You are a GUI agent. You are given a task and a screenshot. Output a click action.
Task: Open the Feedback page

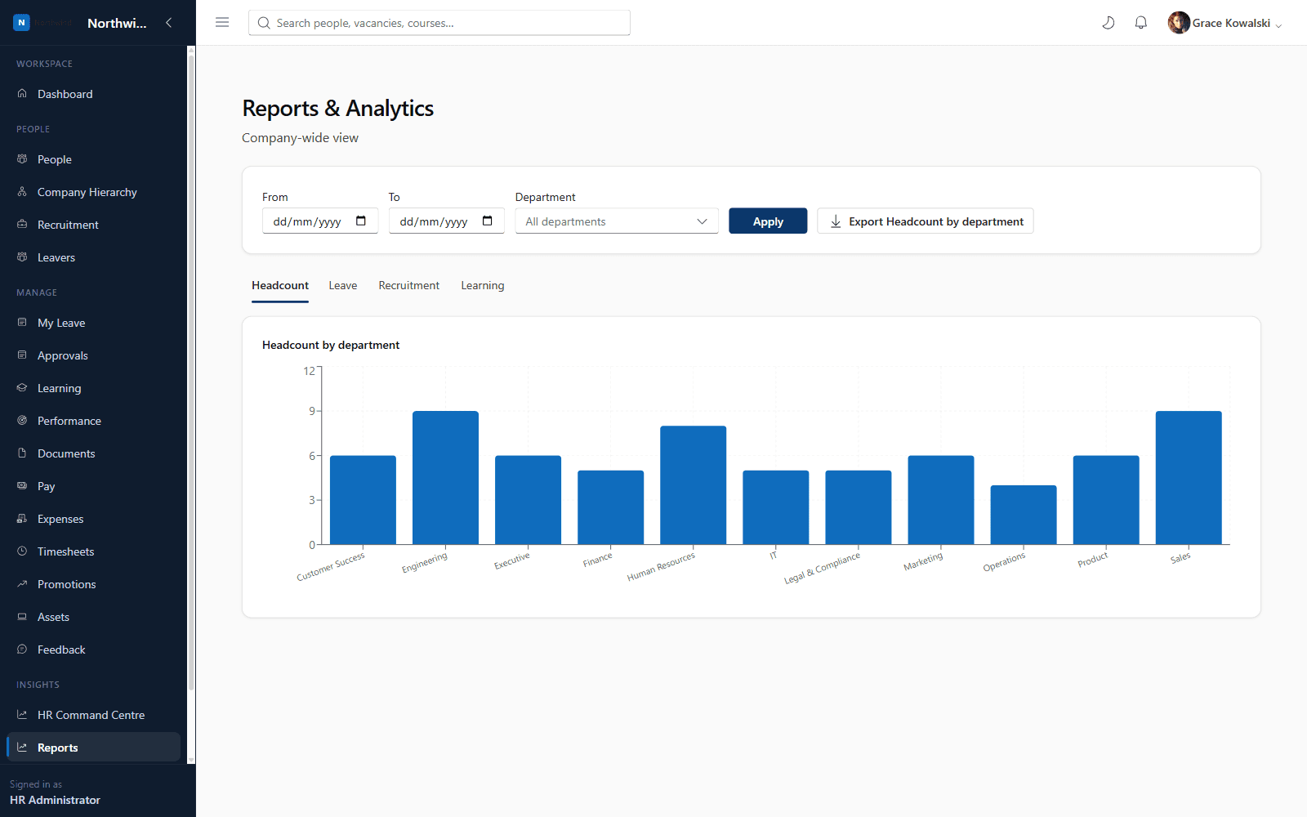(93, 650)
